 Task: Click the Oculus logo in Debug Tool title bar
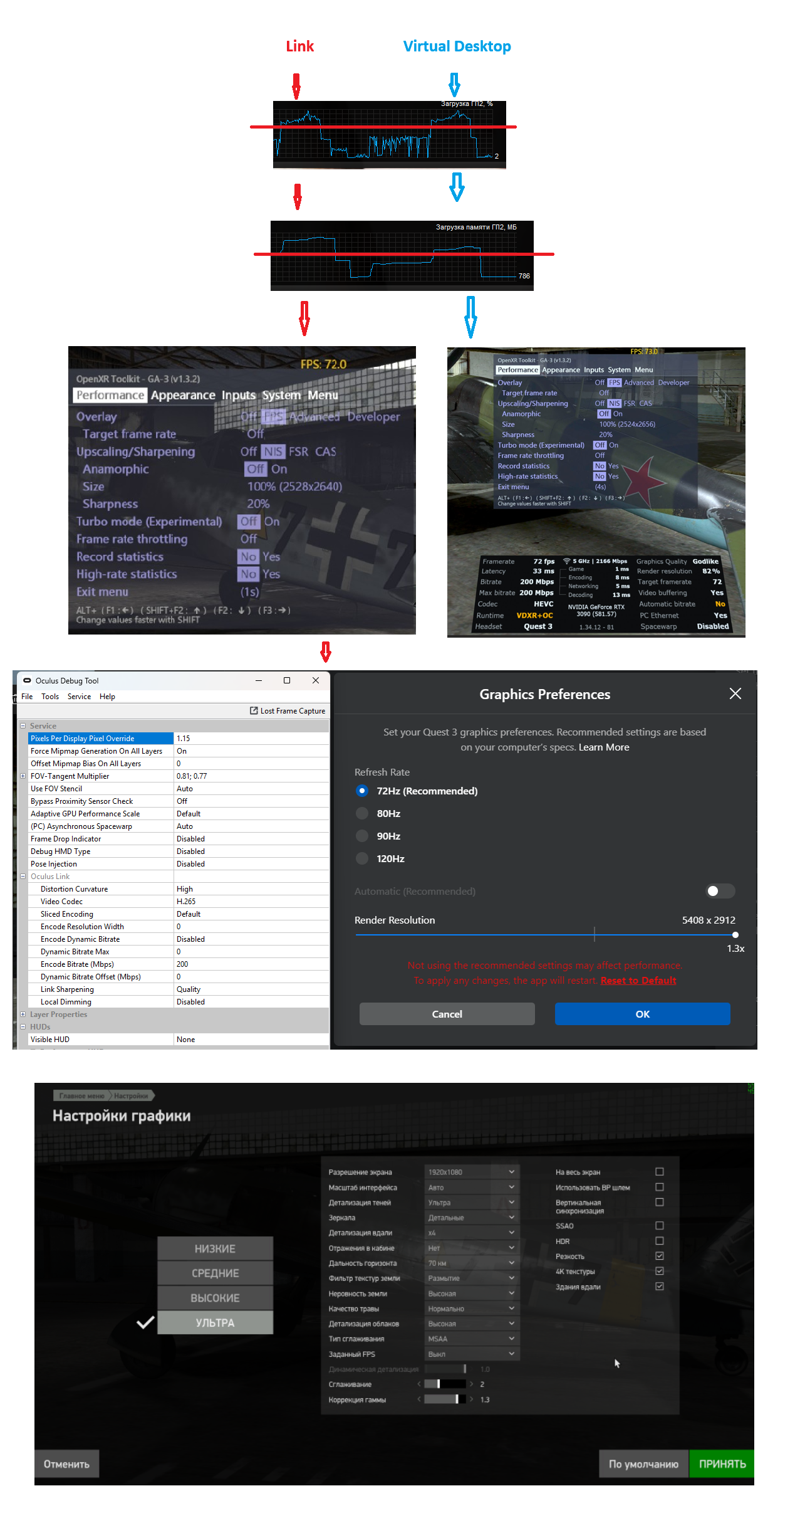click(27, 680)
